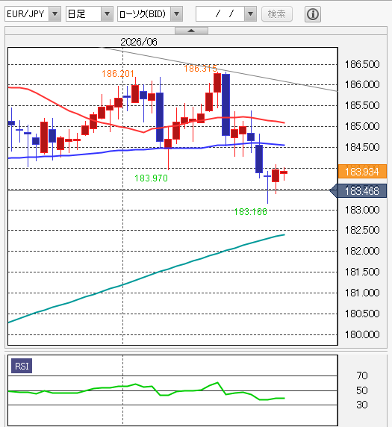Click the RSI 50 level label
The image size is (392, 427).
point(362,390)
